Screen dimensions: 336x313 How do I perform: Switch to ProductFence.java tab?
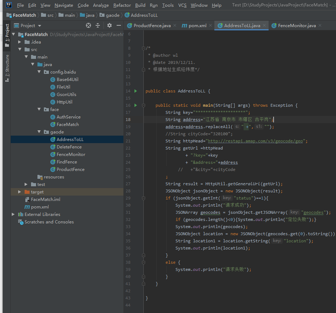[x=152, y=25]
